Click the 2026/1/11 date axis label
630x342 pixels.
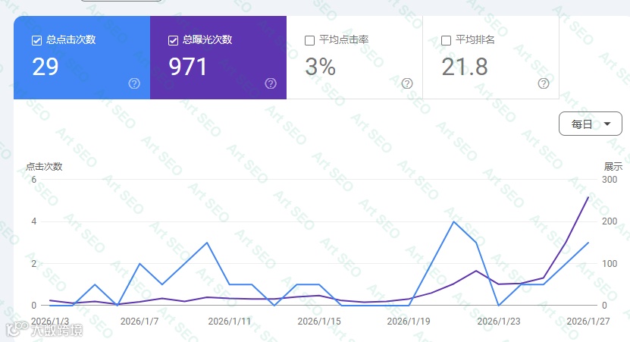229,321
